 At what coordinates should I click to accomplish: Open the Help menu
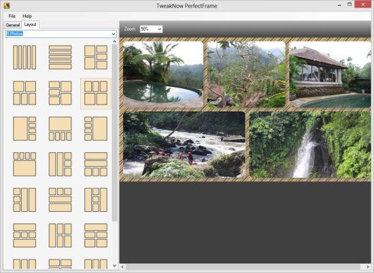(x=27, y=16)
